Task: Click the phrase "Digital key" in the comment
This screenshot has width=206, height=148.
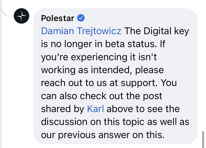Action: point(166,31)
